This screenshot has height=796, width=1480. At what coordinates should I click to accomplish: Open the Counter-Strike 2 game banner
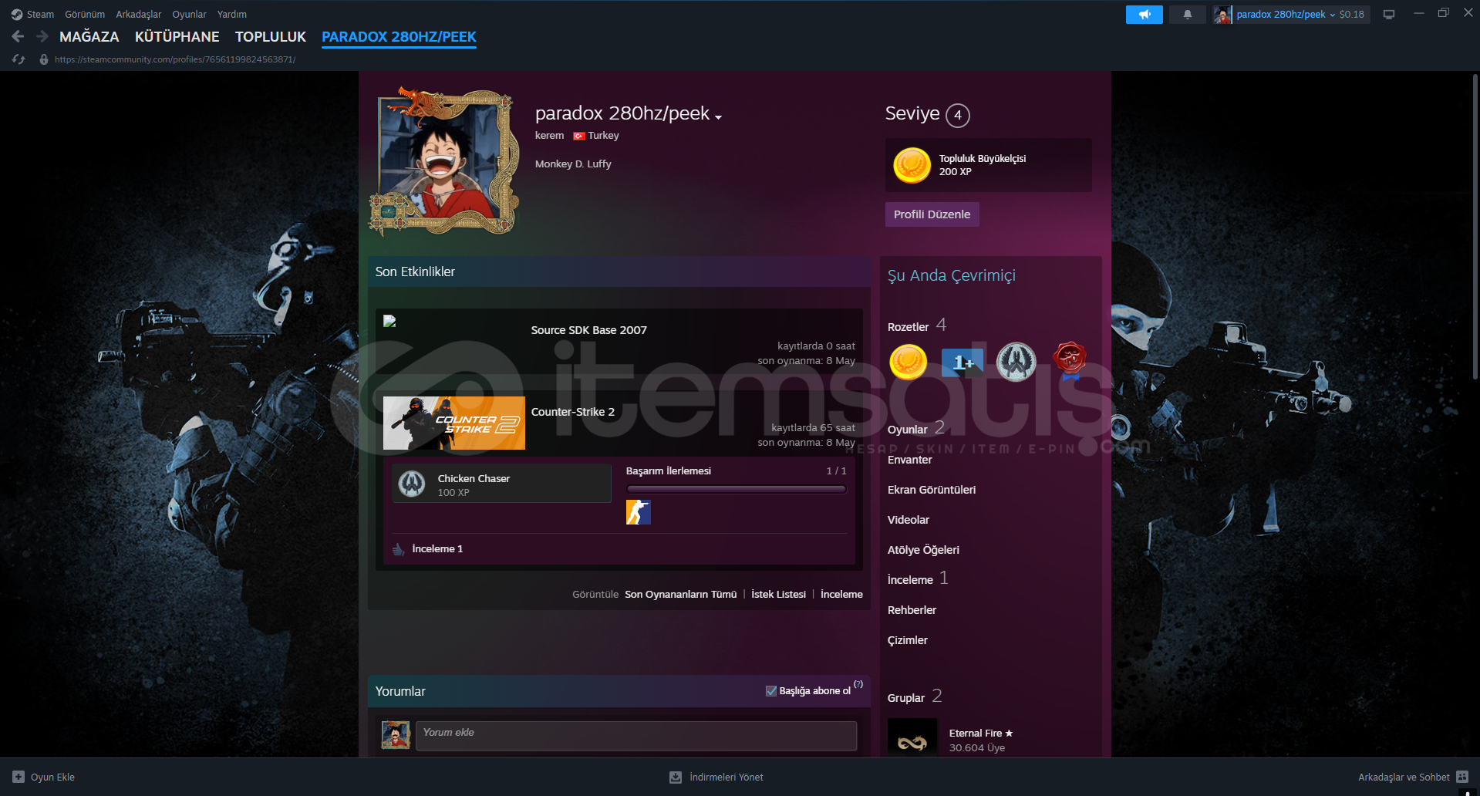(x=454, y=423)
